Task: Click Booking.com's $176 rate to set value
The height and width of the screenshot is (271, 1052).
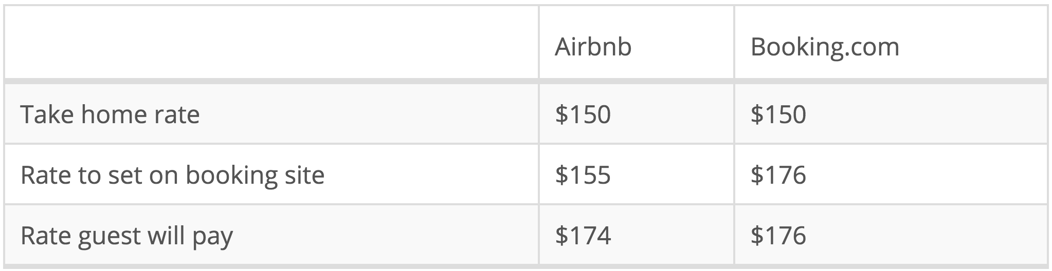Action: coord(778,175)
